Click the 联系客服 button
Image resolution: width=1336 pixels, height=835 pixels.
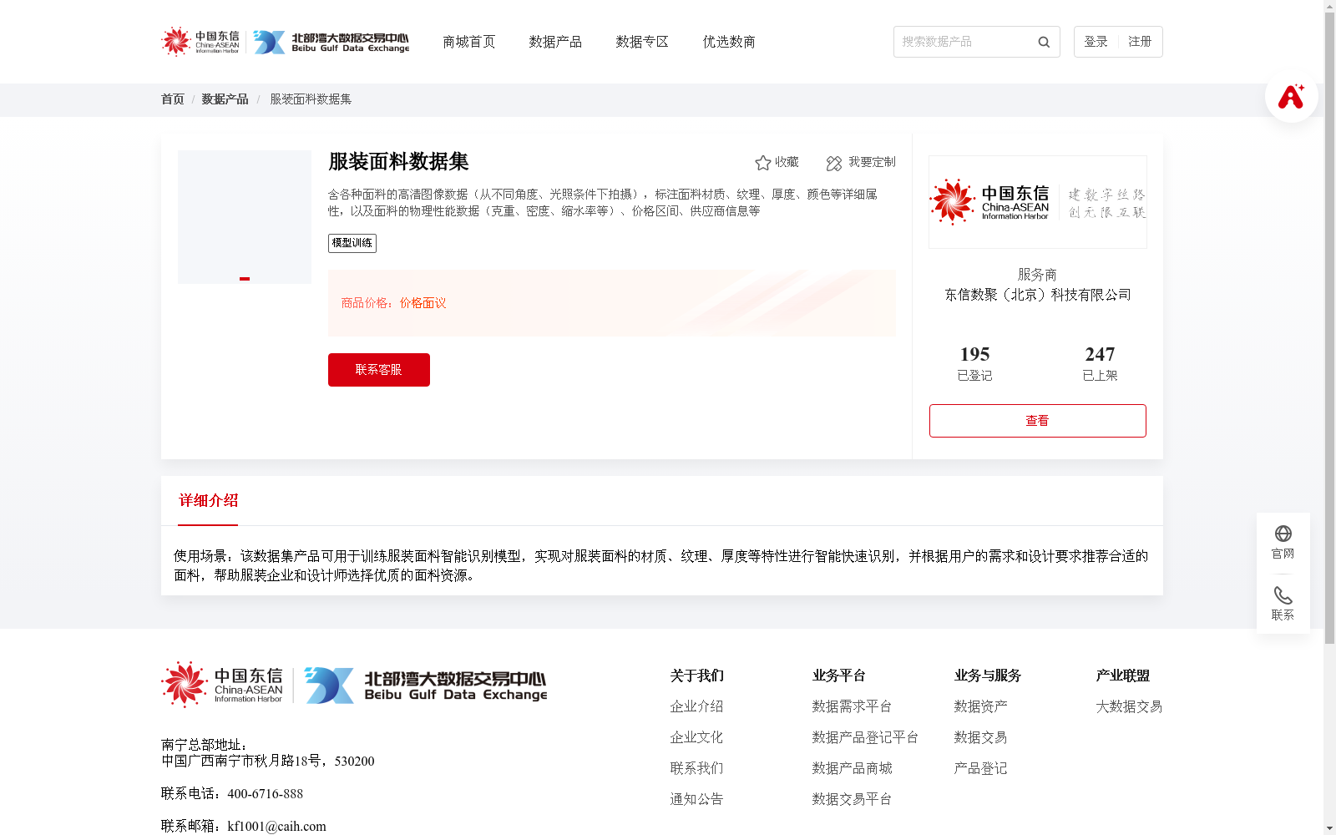379,370
